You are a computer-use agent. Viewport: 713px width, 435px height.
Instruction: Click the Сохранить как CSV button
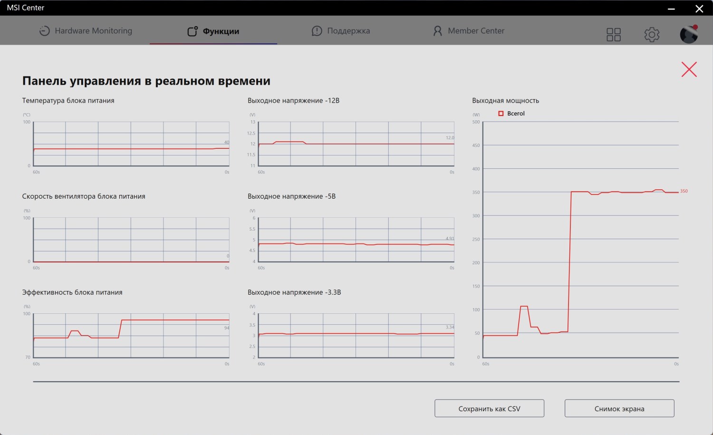click(x=489, y=408)
